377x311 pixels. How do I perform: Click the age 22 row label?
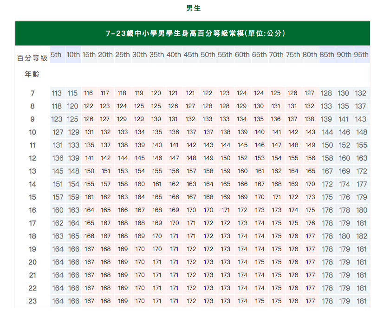32,288
